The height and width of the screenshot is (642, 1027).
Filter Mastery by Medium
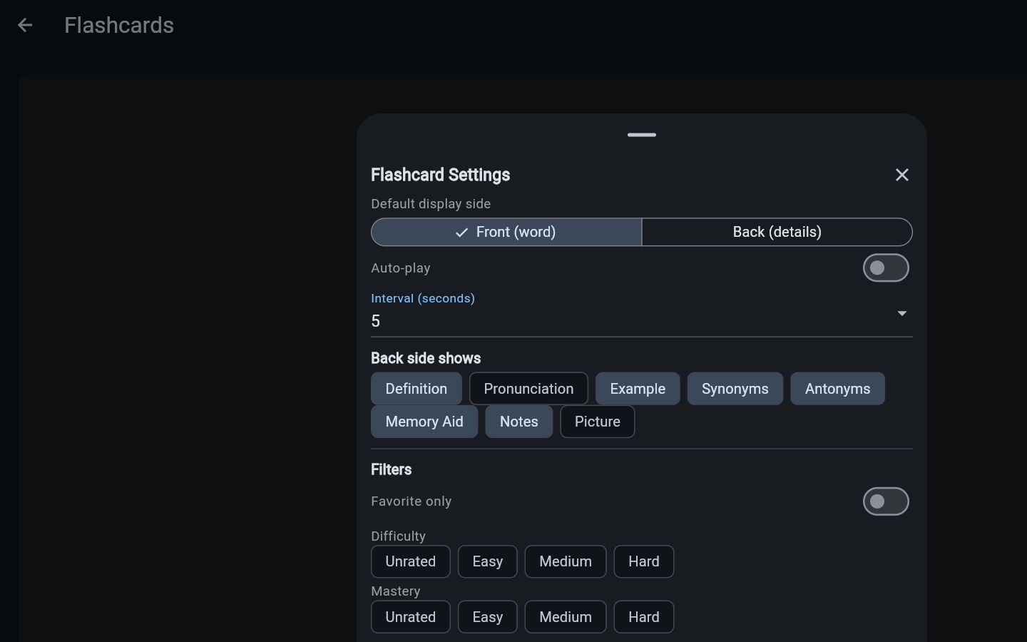566,617
